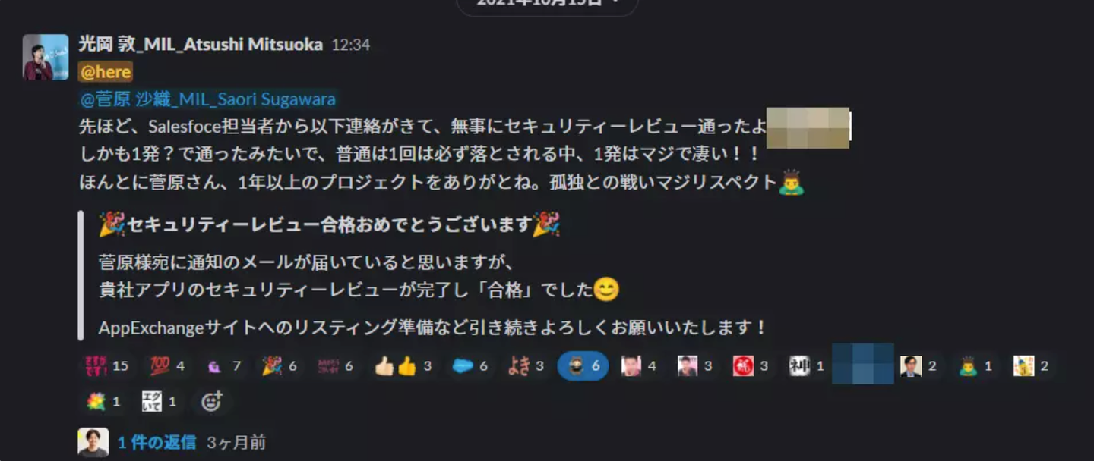Toggle off the highlighted reaction with 6
Image resolution: width=1094 pixels, height=461 pixels.
(583, 366)
